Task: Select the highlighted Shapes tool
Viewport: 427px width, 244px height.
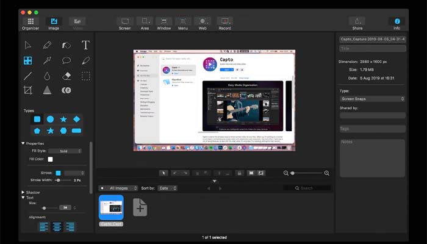Action: 28,60
